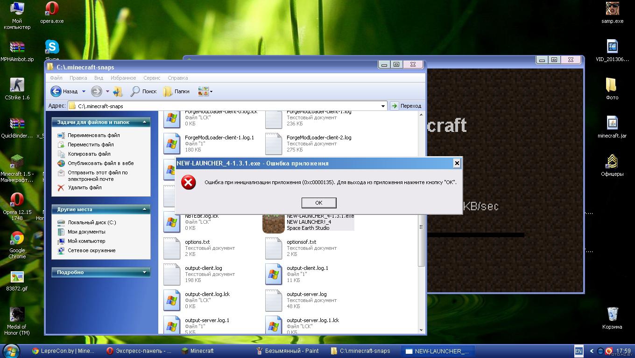Select ForgeModLoader-client-2.log file

[309, 144]
